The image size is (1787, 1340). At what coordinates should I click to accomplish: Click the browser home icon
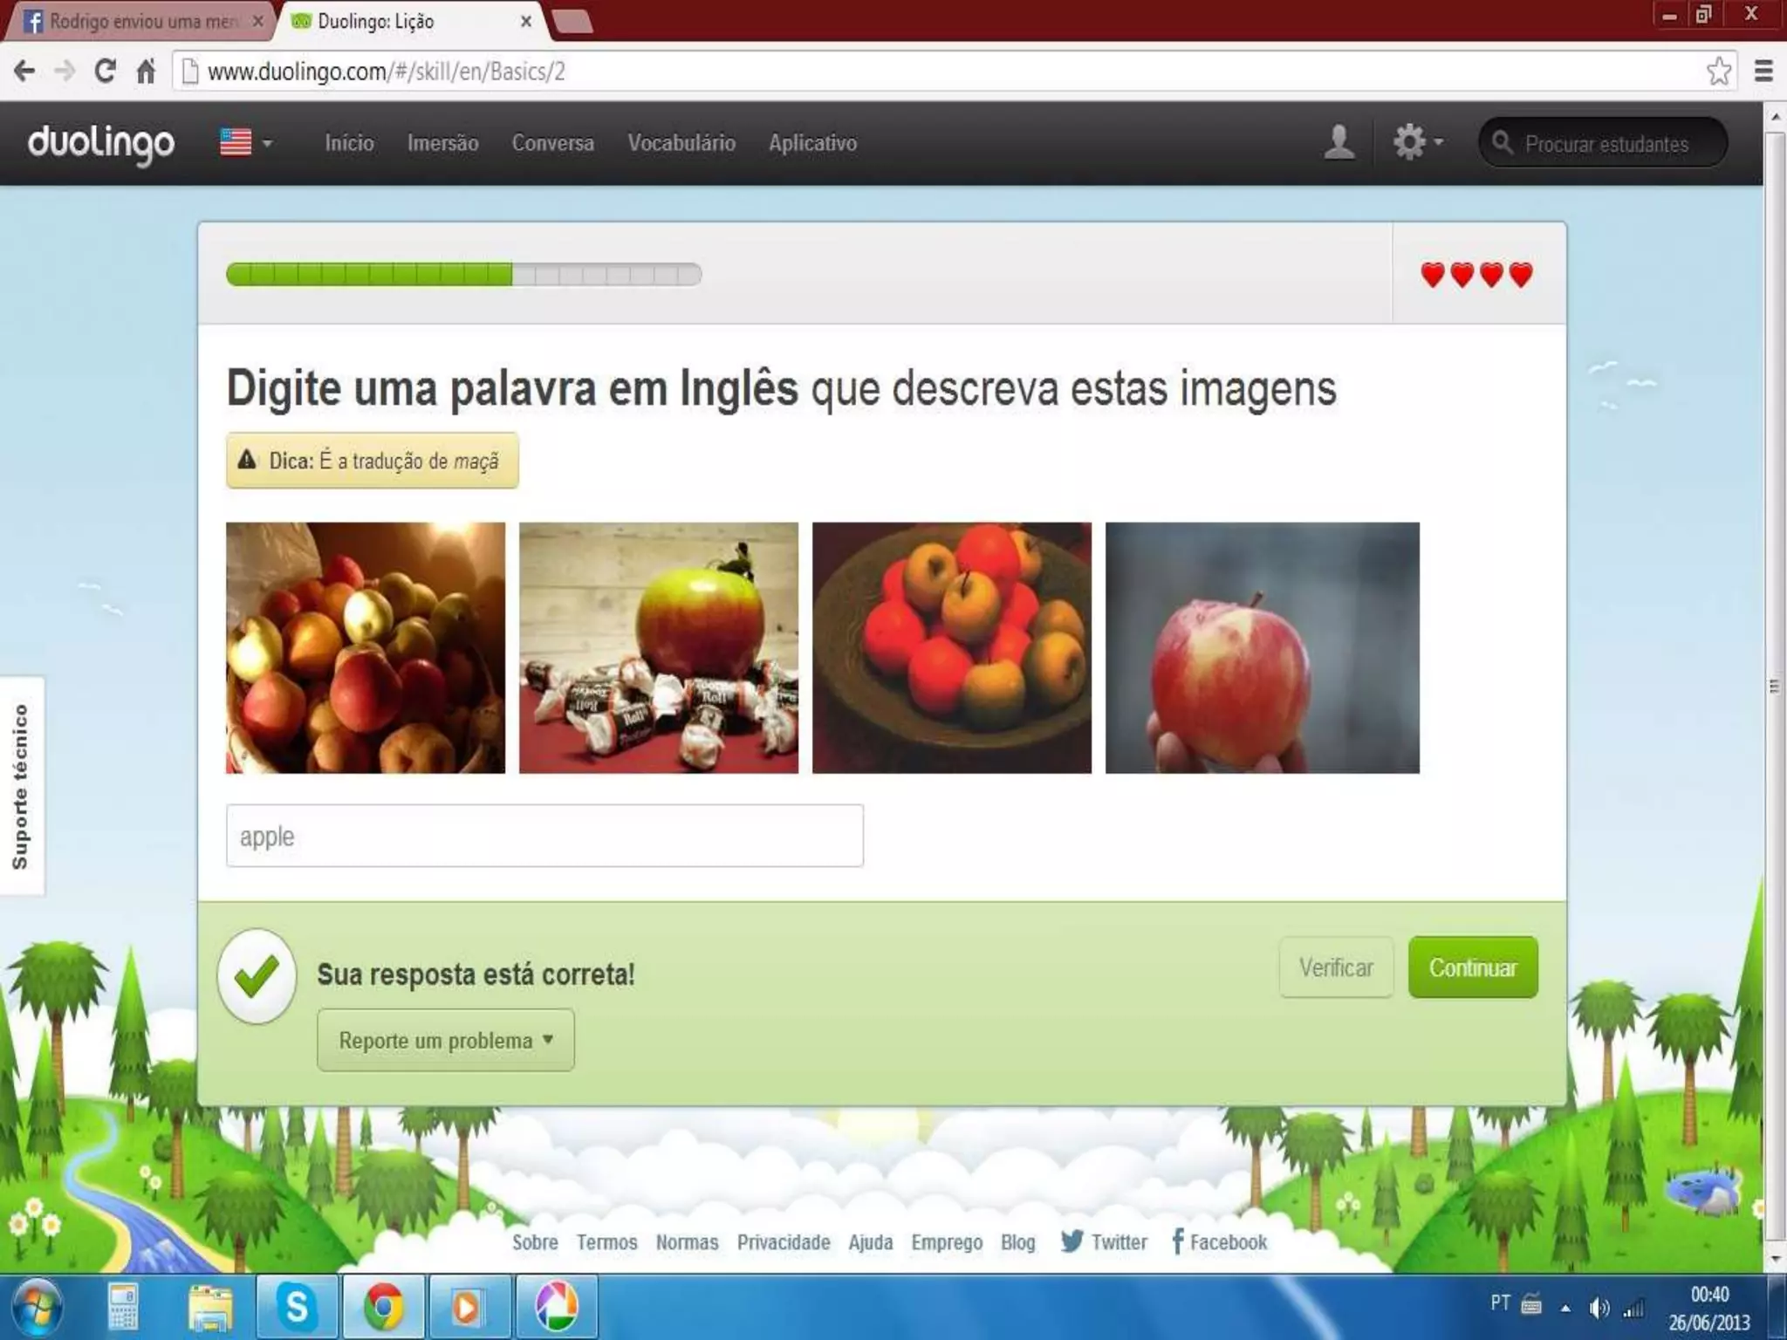coord(146,72)
